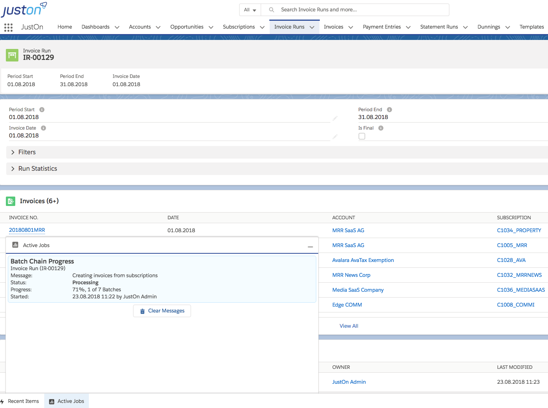Open MRR News Corp account
This screenshot has height=408, width=548.
pos(351,275)
